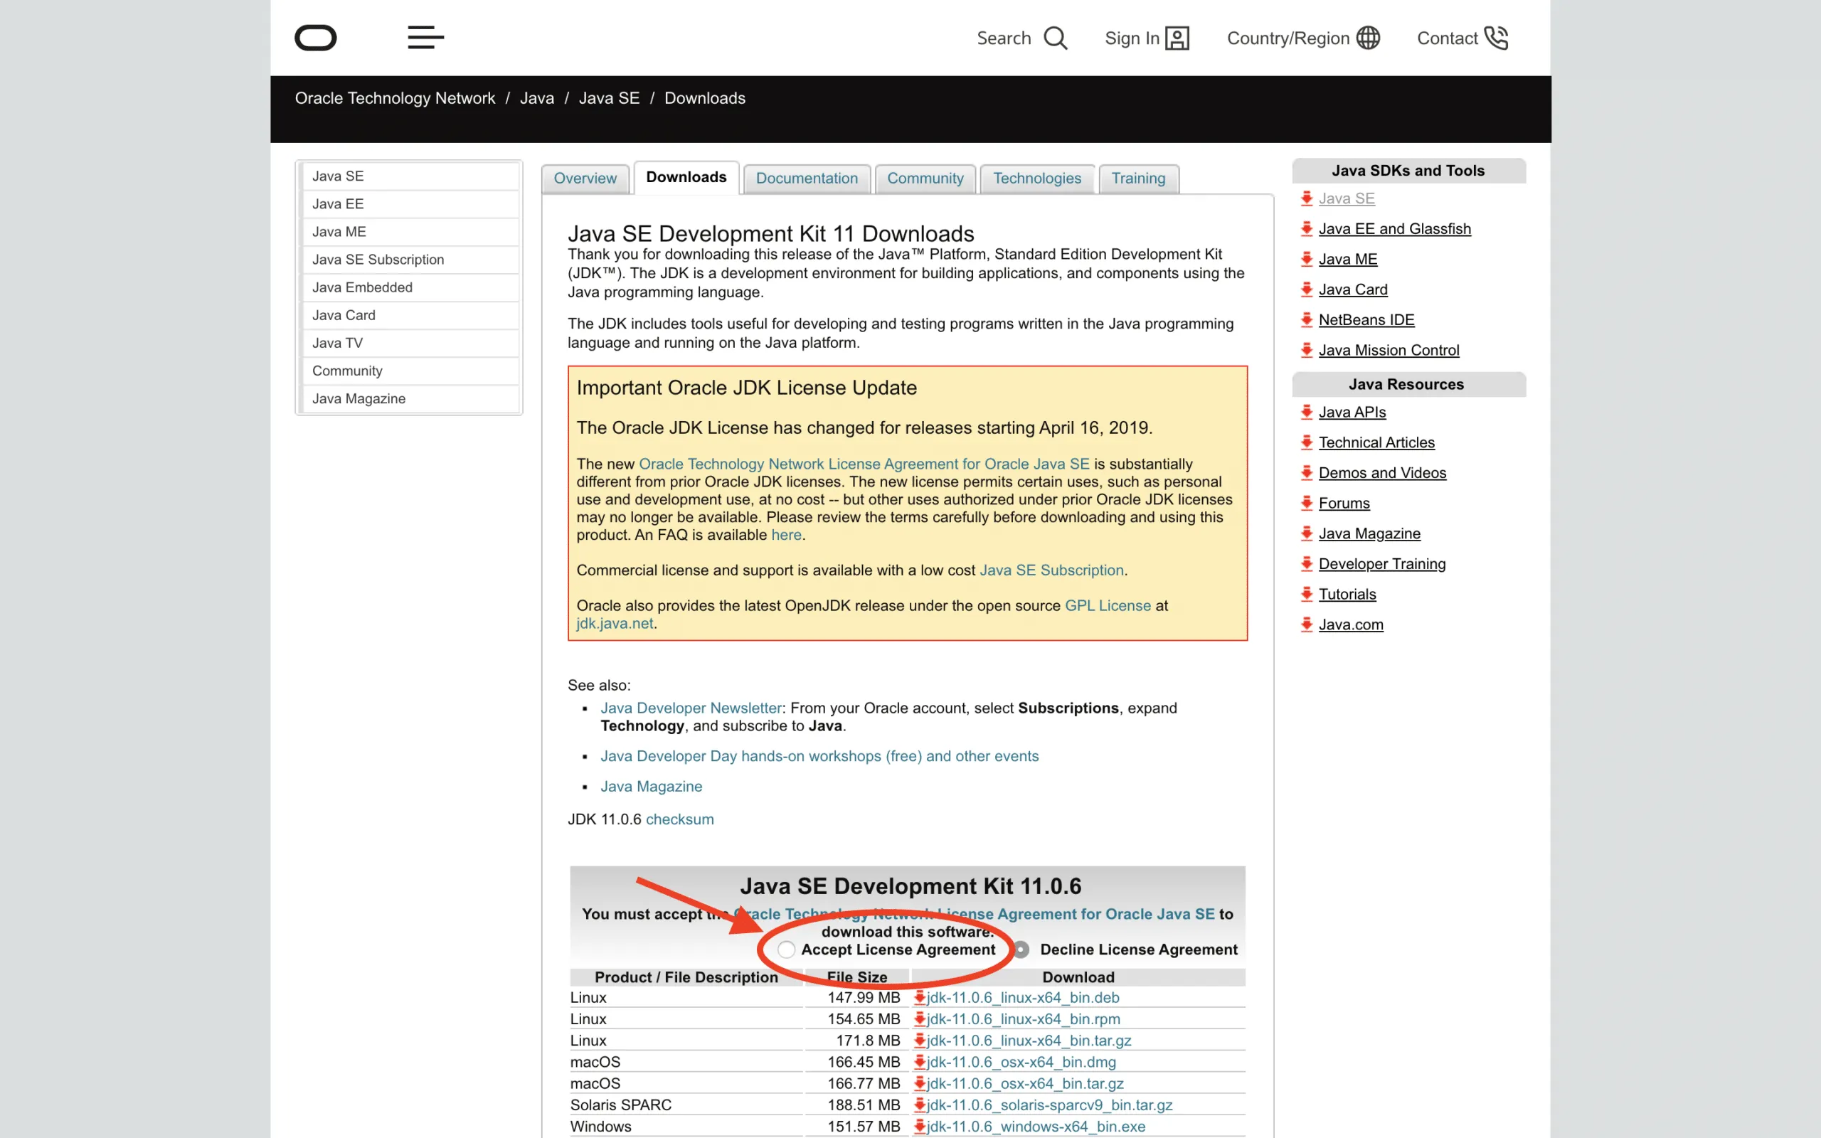
Task: Click download icon for osx-x64_bin.tar.gz
Action: coord(920,1084)
